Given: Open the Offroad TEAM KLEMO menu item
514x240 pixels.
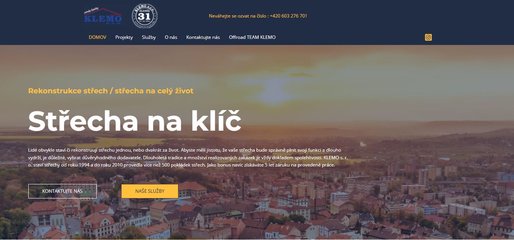Looking at the screenshot, I should tap(252, 37).
